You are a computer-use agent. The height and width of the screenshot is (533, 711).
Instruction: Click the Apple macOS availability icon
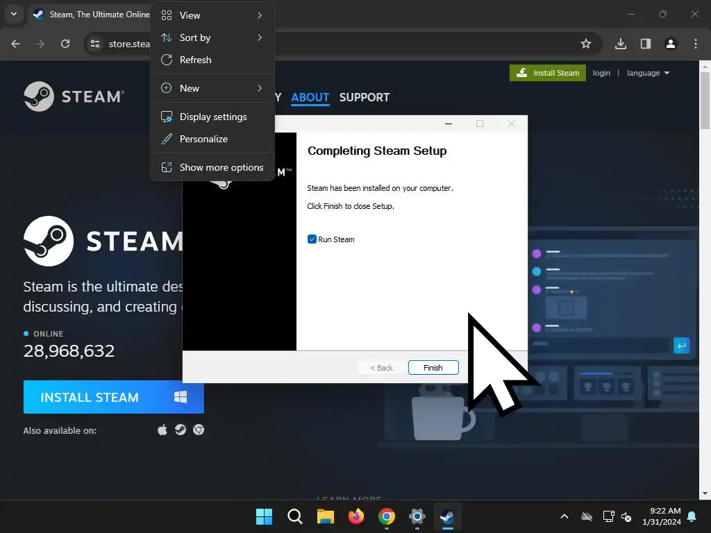pyautogui.click(x=162, y=430)
